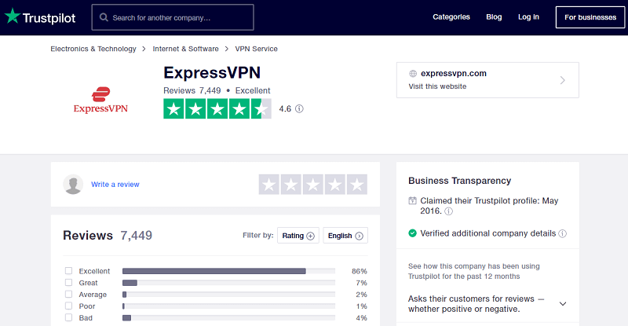628x326 pixels.
Task: Click the TrustScore 4.6 info icon
Action: [x=299, y=108]
